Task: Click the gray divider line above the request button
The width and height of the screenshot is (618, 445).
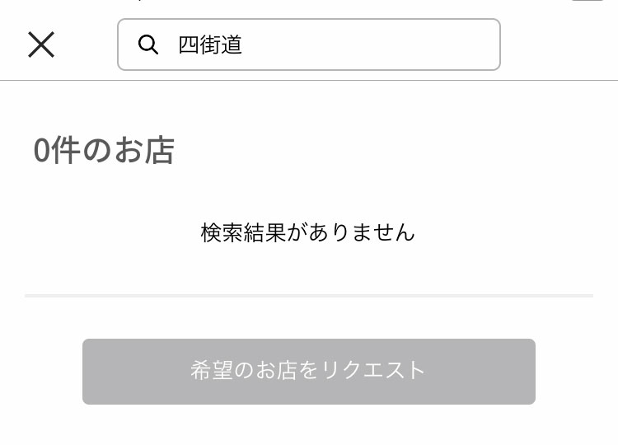Action: (x=309, y=296)
